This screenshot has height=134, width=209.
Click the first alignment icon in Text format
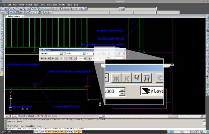[42, 58]
